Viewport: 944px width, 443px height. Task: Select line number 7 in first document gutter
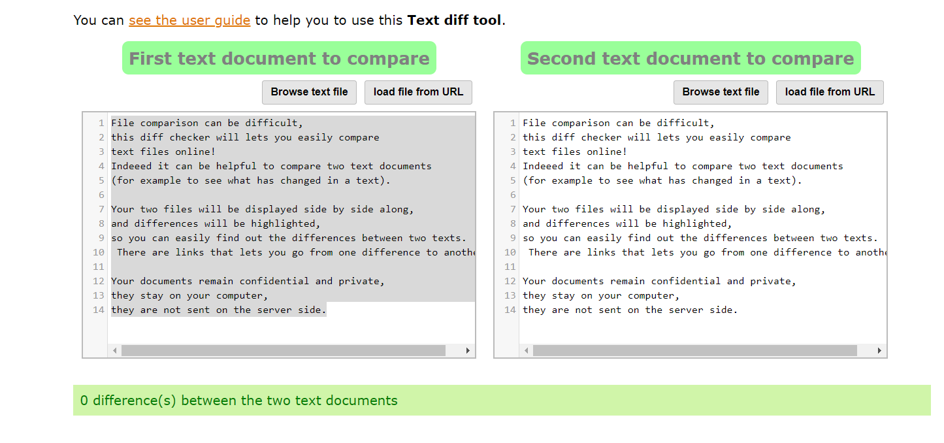[101, 209]
